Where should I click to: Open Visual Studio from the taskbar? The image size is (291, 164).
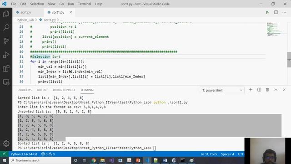tap(111, 160)
